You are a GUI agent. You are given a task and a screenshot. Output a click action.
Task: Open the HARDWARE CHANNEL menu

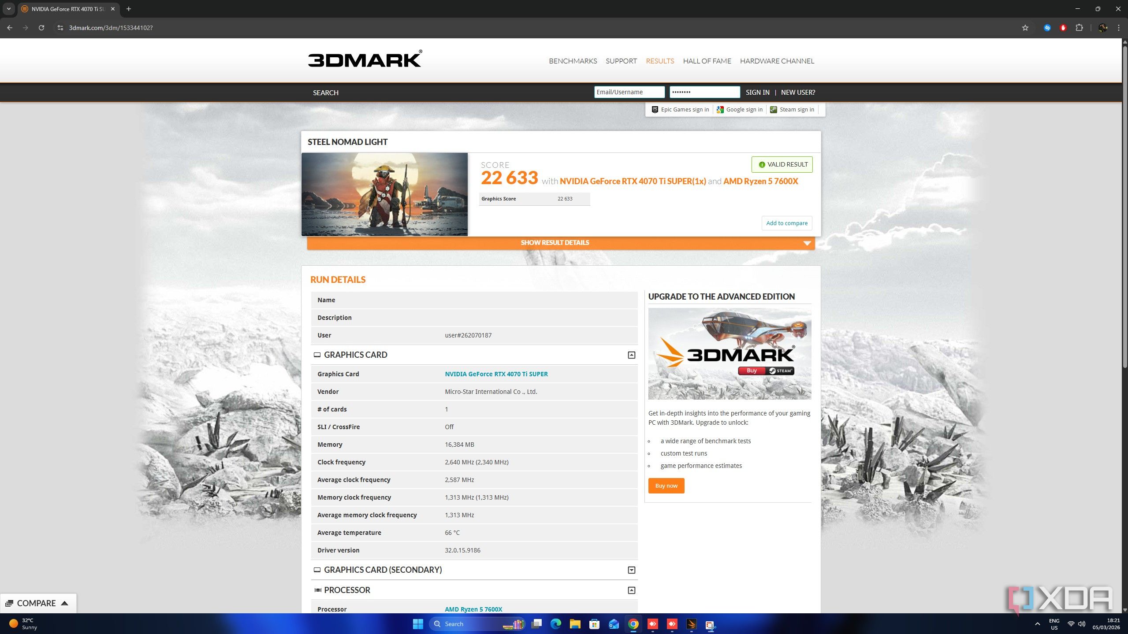click(777, 61)
